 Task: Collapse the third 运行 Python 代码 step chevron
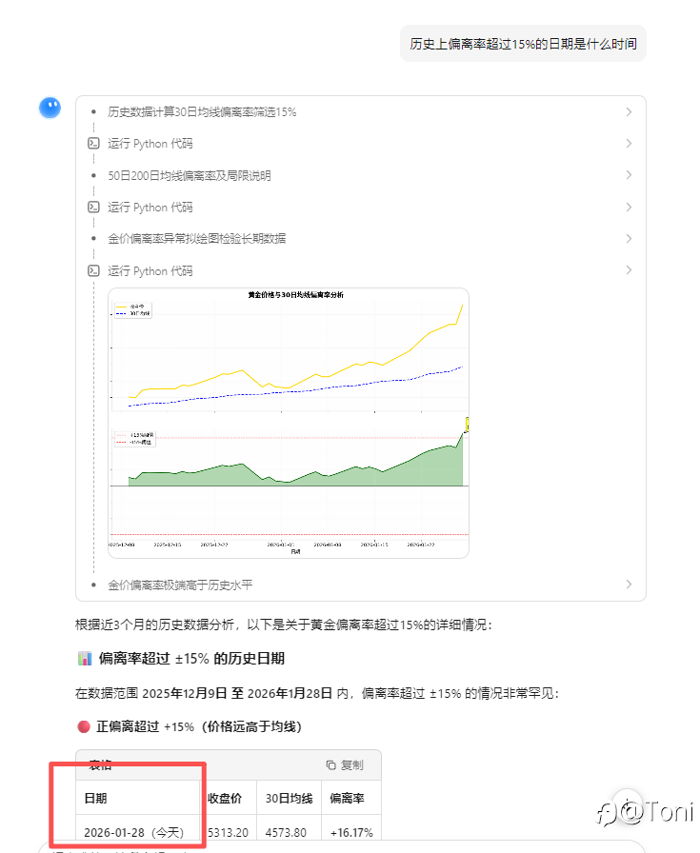(629, 270)
